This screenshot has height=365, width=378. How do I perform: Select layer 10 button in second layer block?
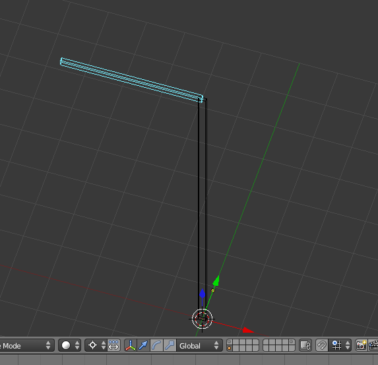(292, 342)
